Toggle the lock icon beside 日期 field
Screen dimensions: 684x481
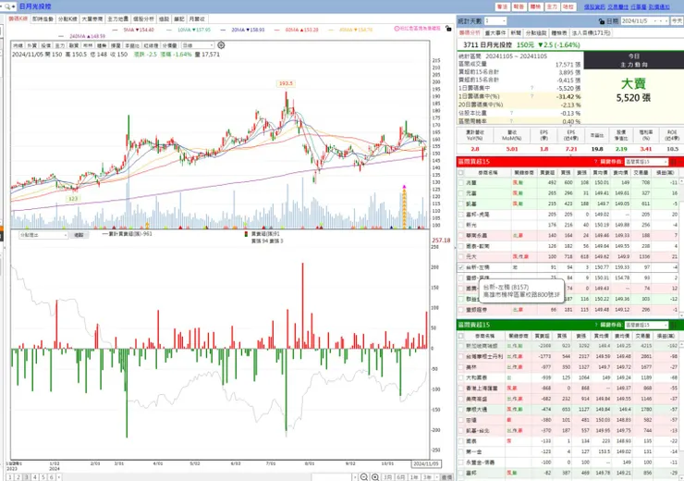coord(602,21)
